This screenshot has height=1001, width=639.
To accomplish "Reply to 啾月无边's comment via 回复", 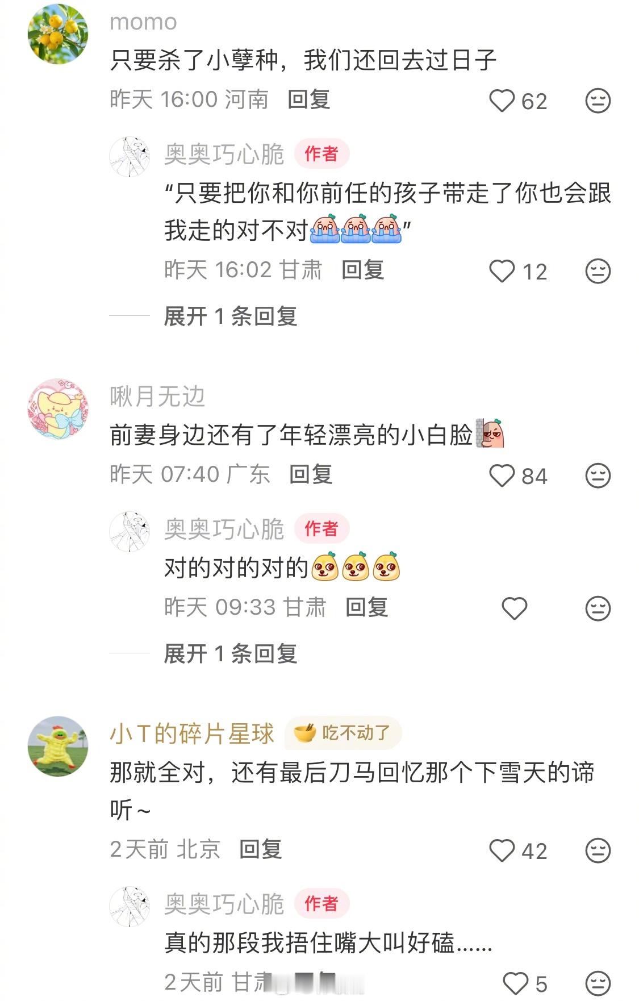I will click(311, 474).
